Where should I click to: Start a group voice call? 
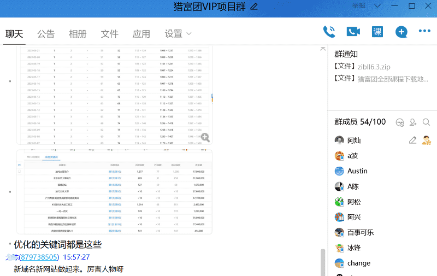[x=329, y=32]
